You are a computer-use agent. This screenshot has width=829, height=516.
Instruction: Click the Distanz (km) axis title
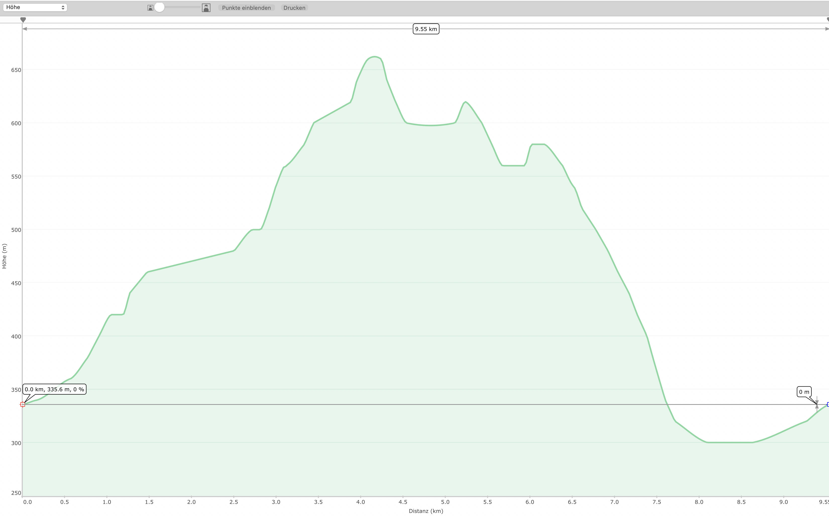[x=426, y=511]
